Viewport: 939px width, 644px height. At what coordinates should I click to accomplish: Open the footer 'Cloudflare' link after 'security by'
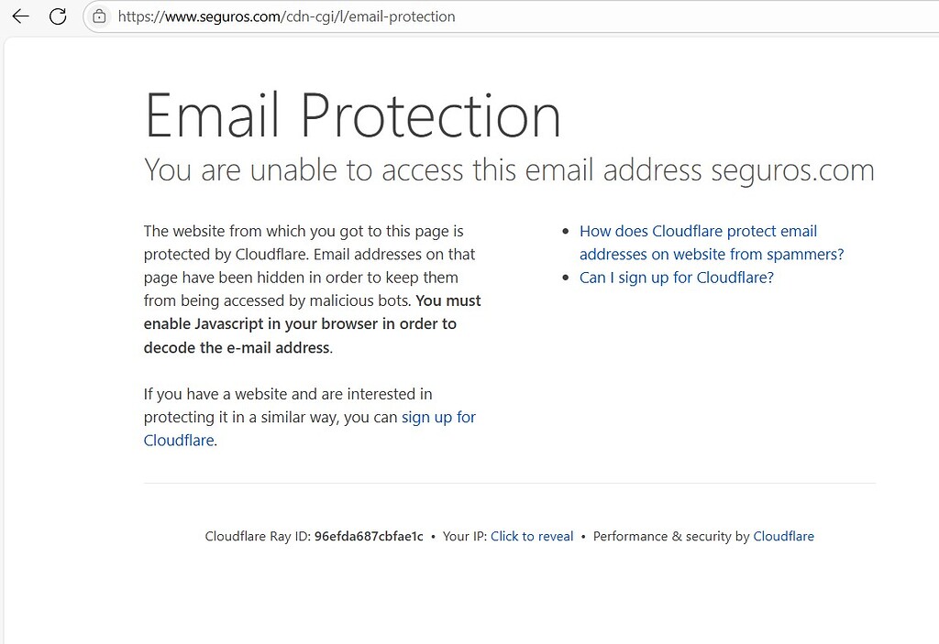click(783, 536)
